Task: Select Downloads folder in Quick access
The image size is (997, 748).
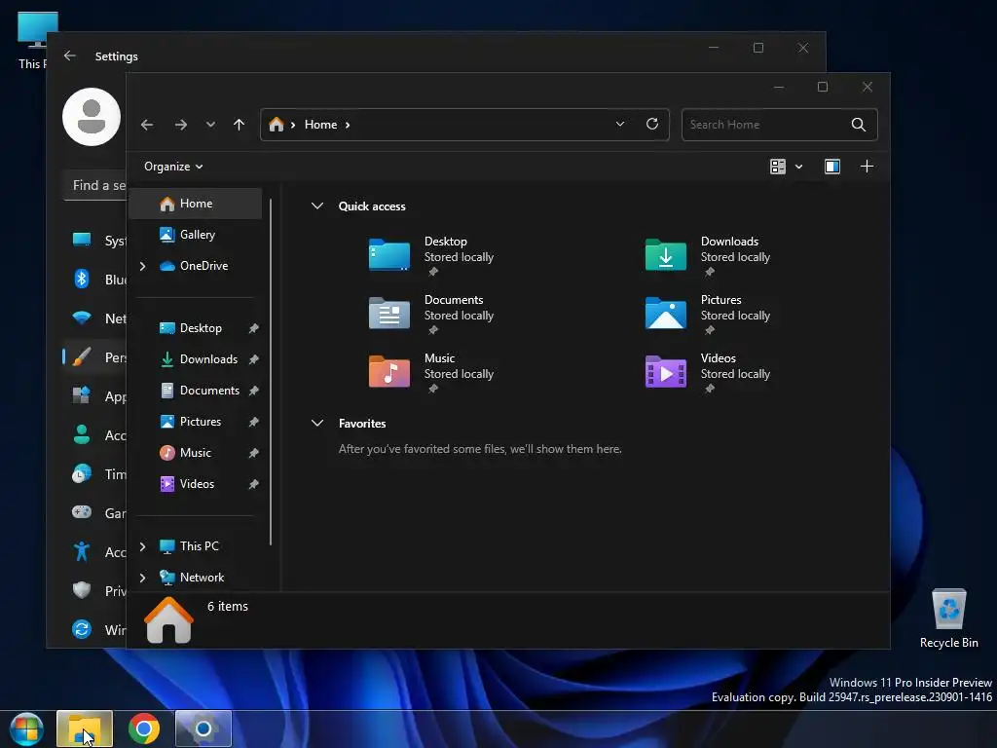Action: (709, 256)
